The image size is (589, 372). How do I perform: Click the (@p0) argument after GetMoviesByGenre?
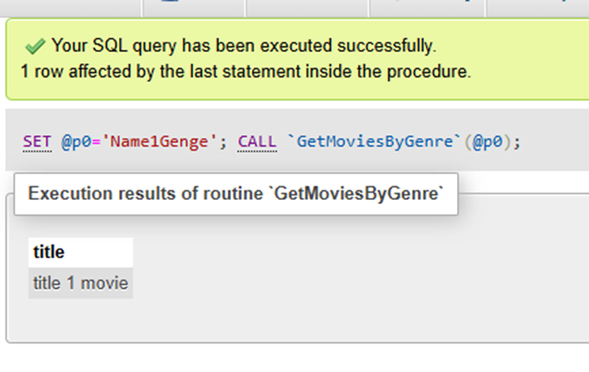pyautogui.click(x=487, y=142)
